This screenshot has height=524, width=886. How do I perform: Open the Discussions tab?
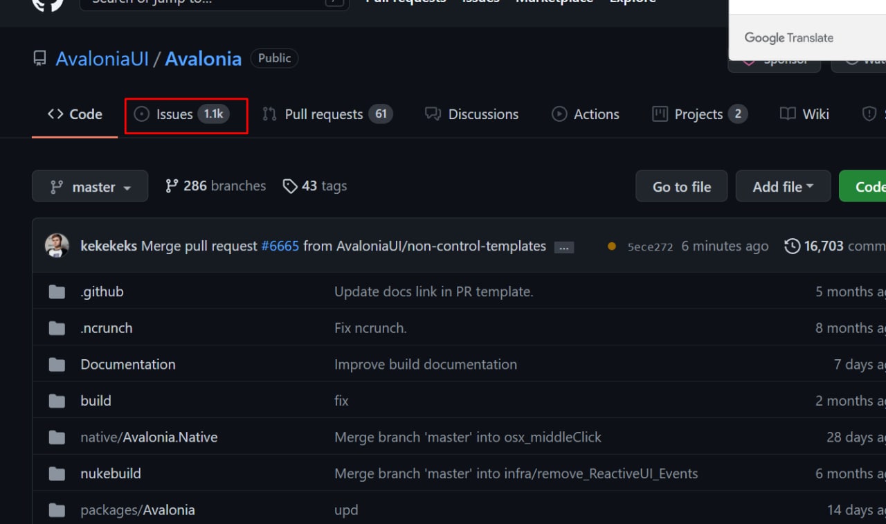pos(471,114)
